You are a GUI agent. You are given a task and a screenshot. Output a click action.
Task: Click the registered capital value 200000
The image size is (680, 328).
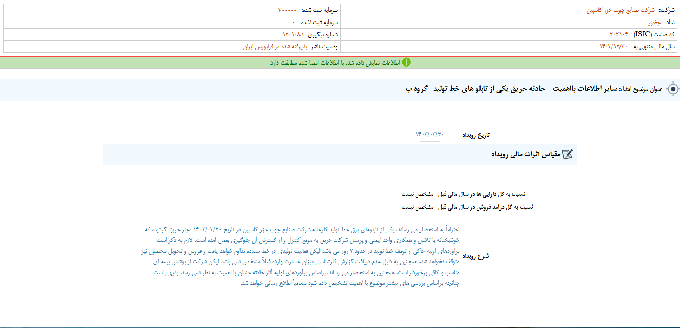[x=287, y=10]
